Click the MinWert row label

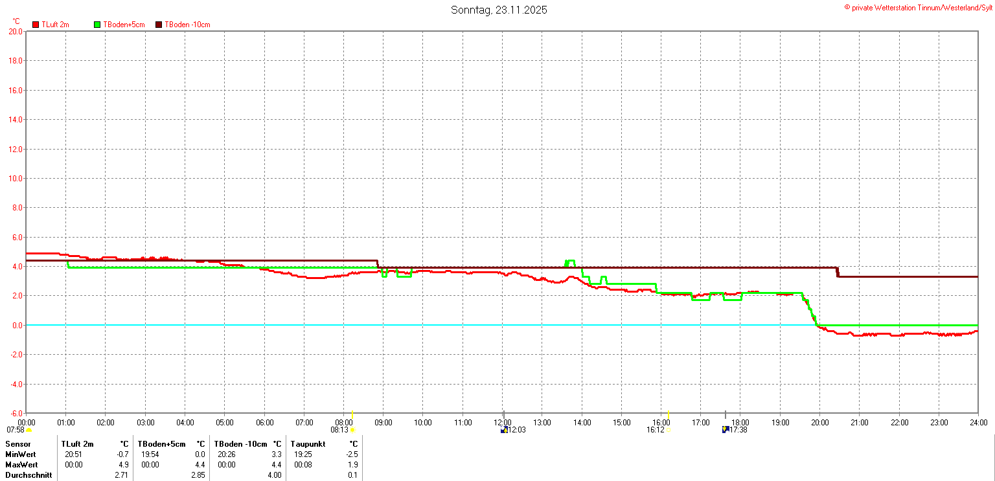point(21,454)
